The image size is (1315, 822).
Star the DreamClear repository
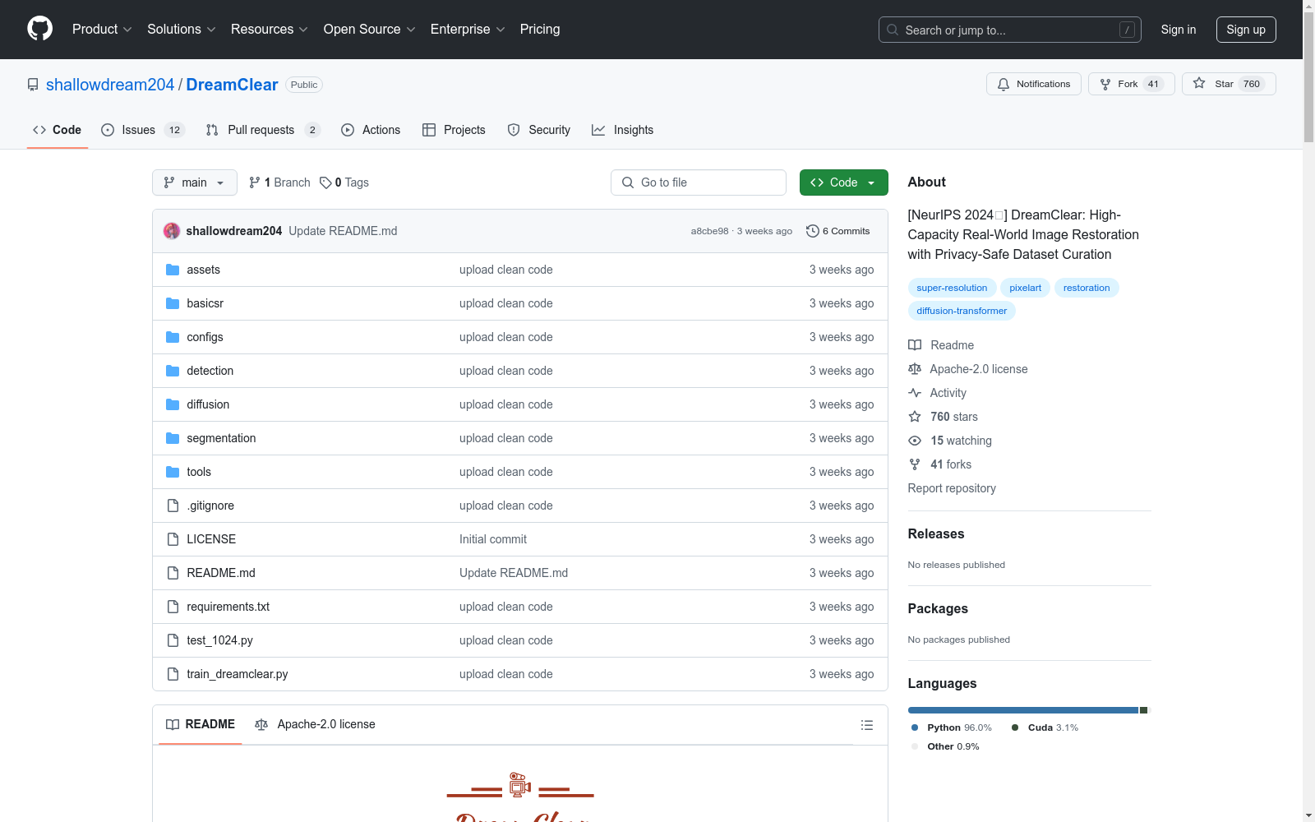[1229, 84]
